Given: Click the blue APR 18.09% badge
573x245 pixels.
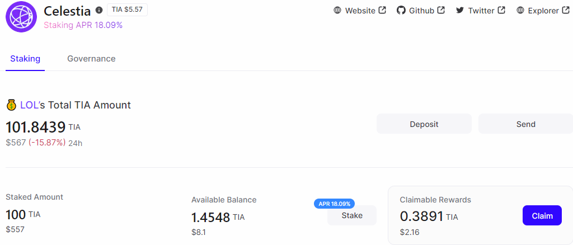Looking at the screenshot, I should tap(335, 204).
